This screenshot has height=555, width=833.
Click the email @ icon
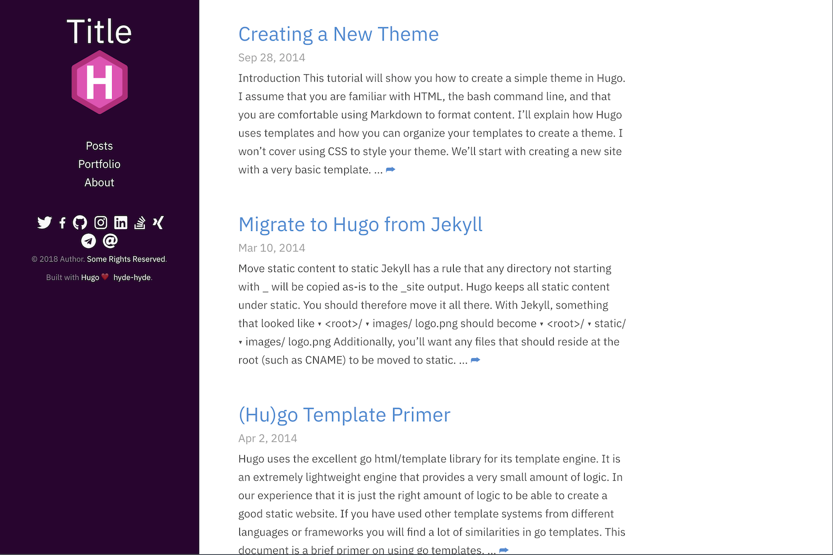pyautogui.click(x=110, y=241)
